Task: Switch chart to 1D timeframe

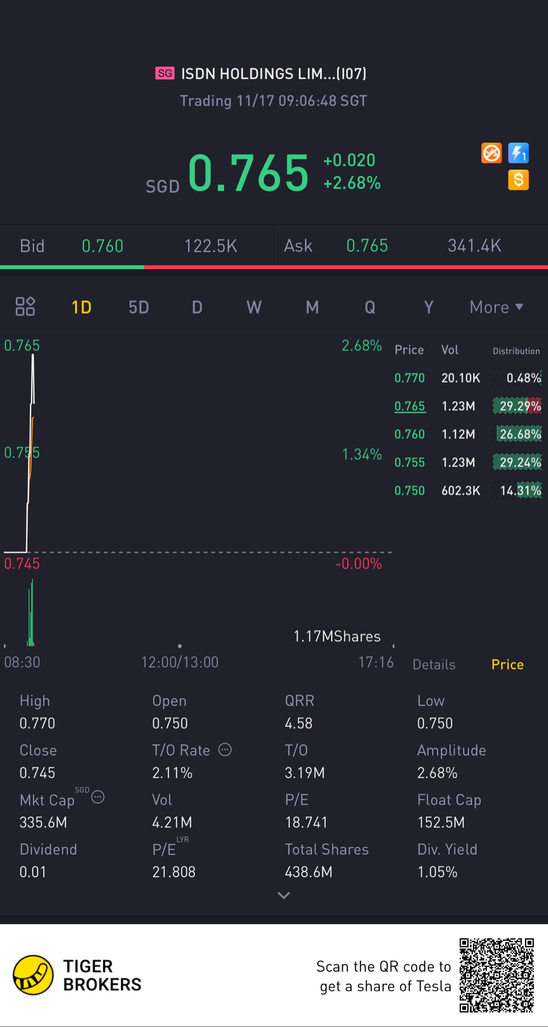Action: 81,307
